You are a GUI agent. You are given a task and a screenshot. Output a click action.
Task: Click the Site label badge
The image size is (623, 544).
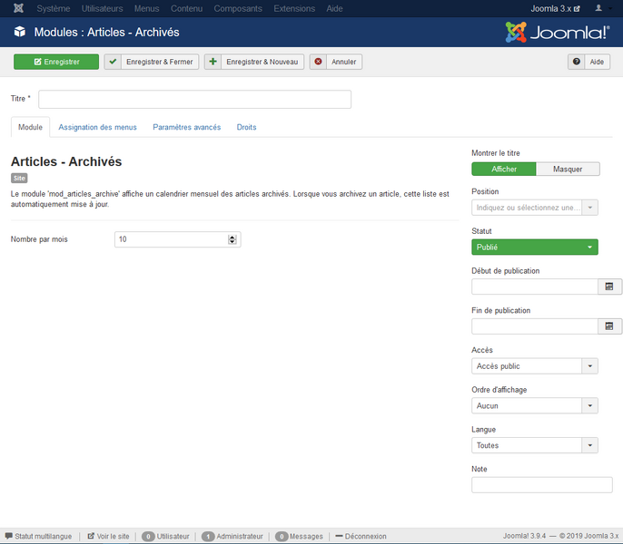(x=19, y=178)
